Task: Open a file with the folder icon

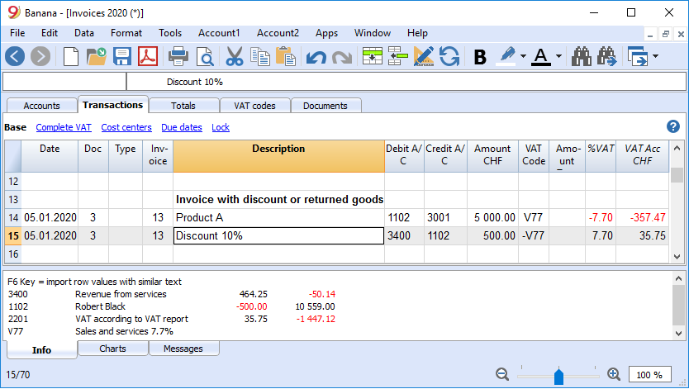Action: (x=96, y=57)
